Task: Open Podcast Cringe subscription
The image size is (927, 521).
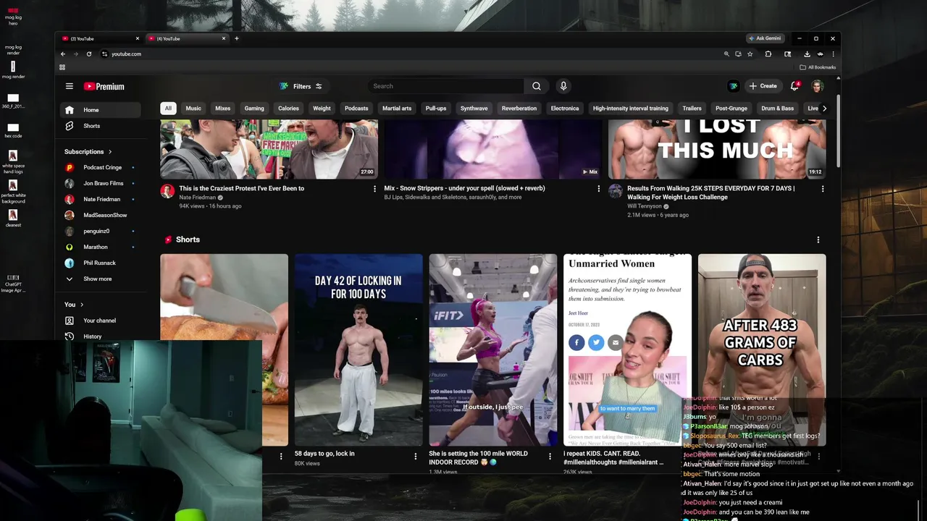Action: tap(100, 167)
